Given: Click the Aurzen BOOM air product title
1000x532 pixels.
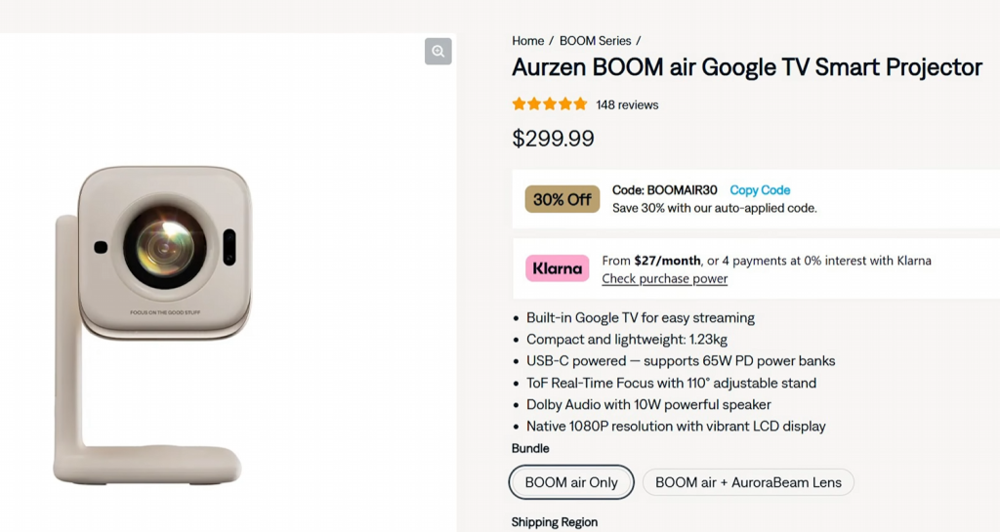Looking at the screenshot, I should click(x=747, y=67).
